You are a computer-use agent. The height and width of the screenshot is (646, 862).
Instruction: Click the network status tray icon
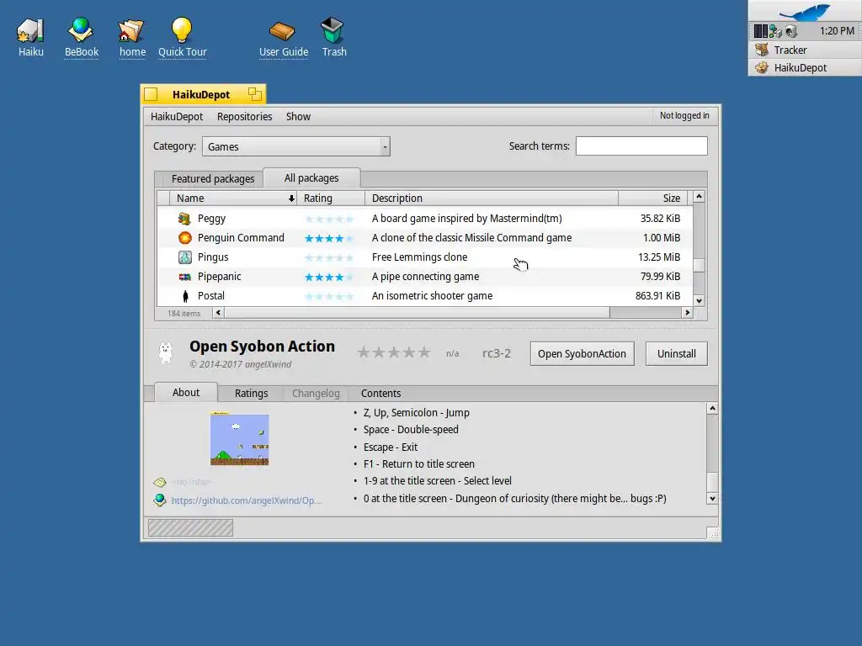tap(775, 31)
